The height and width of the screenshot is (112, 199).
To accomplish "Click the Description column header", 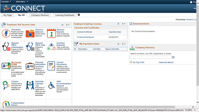I will 83,49.
